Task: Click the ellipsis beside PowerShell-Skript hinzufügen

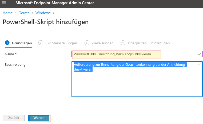Action: click(x=97, y=22)
